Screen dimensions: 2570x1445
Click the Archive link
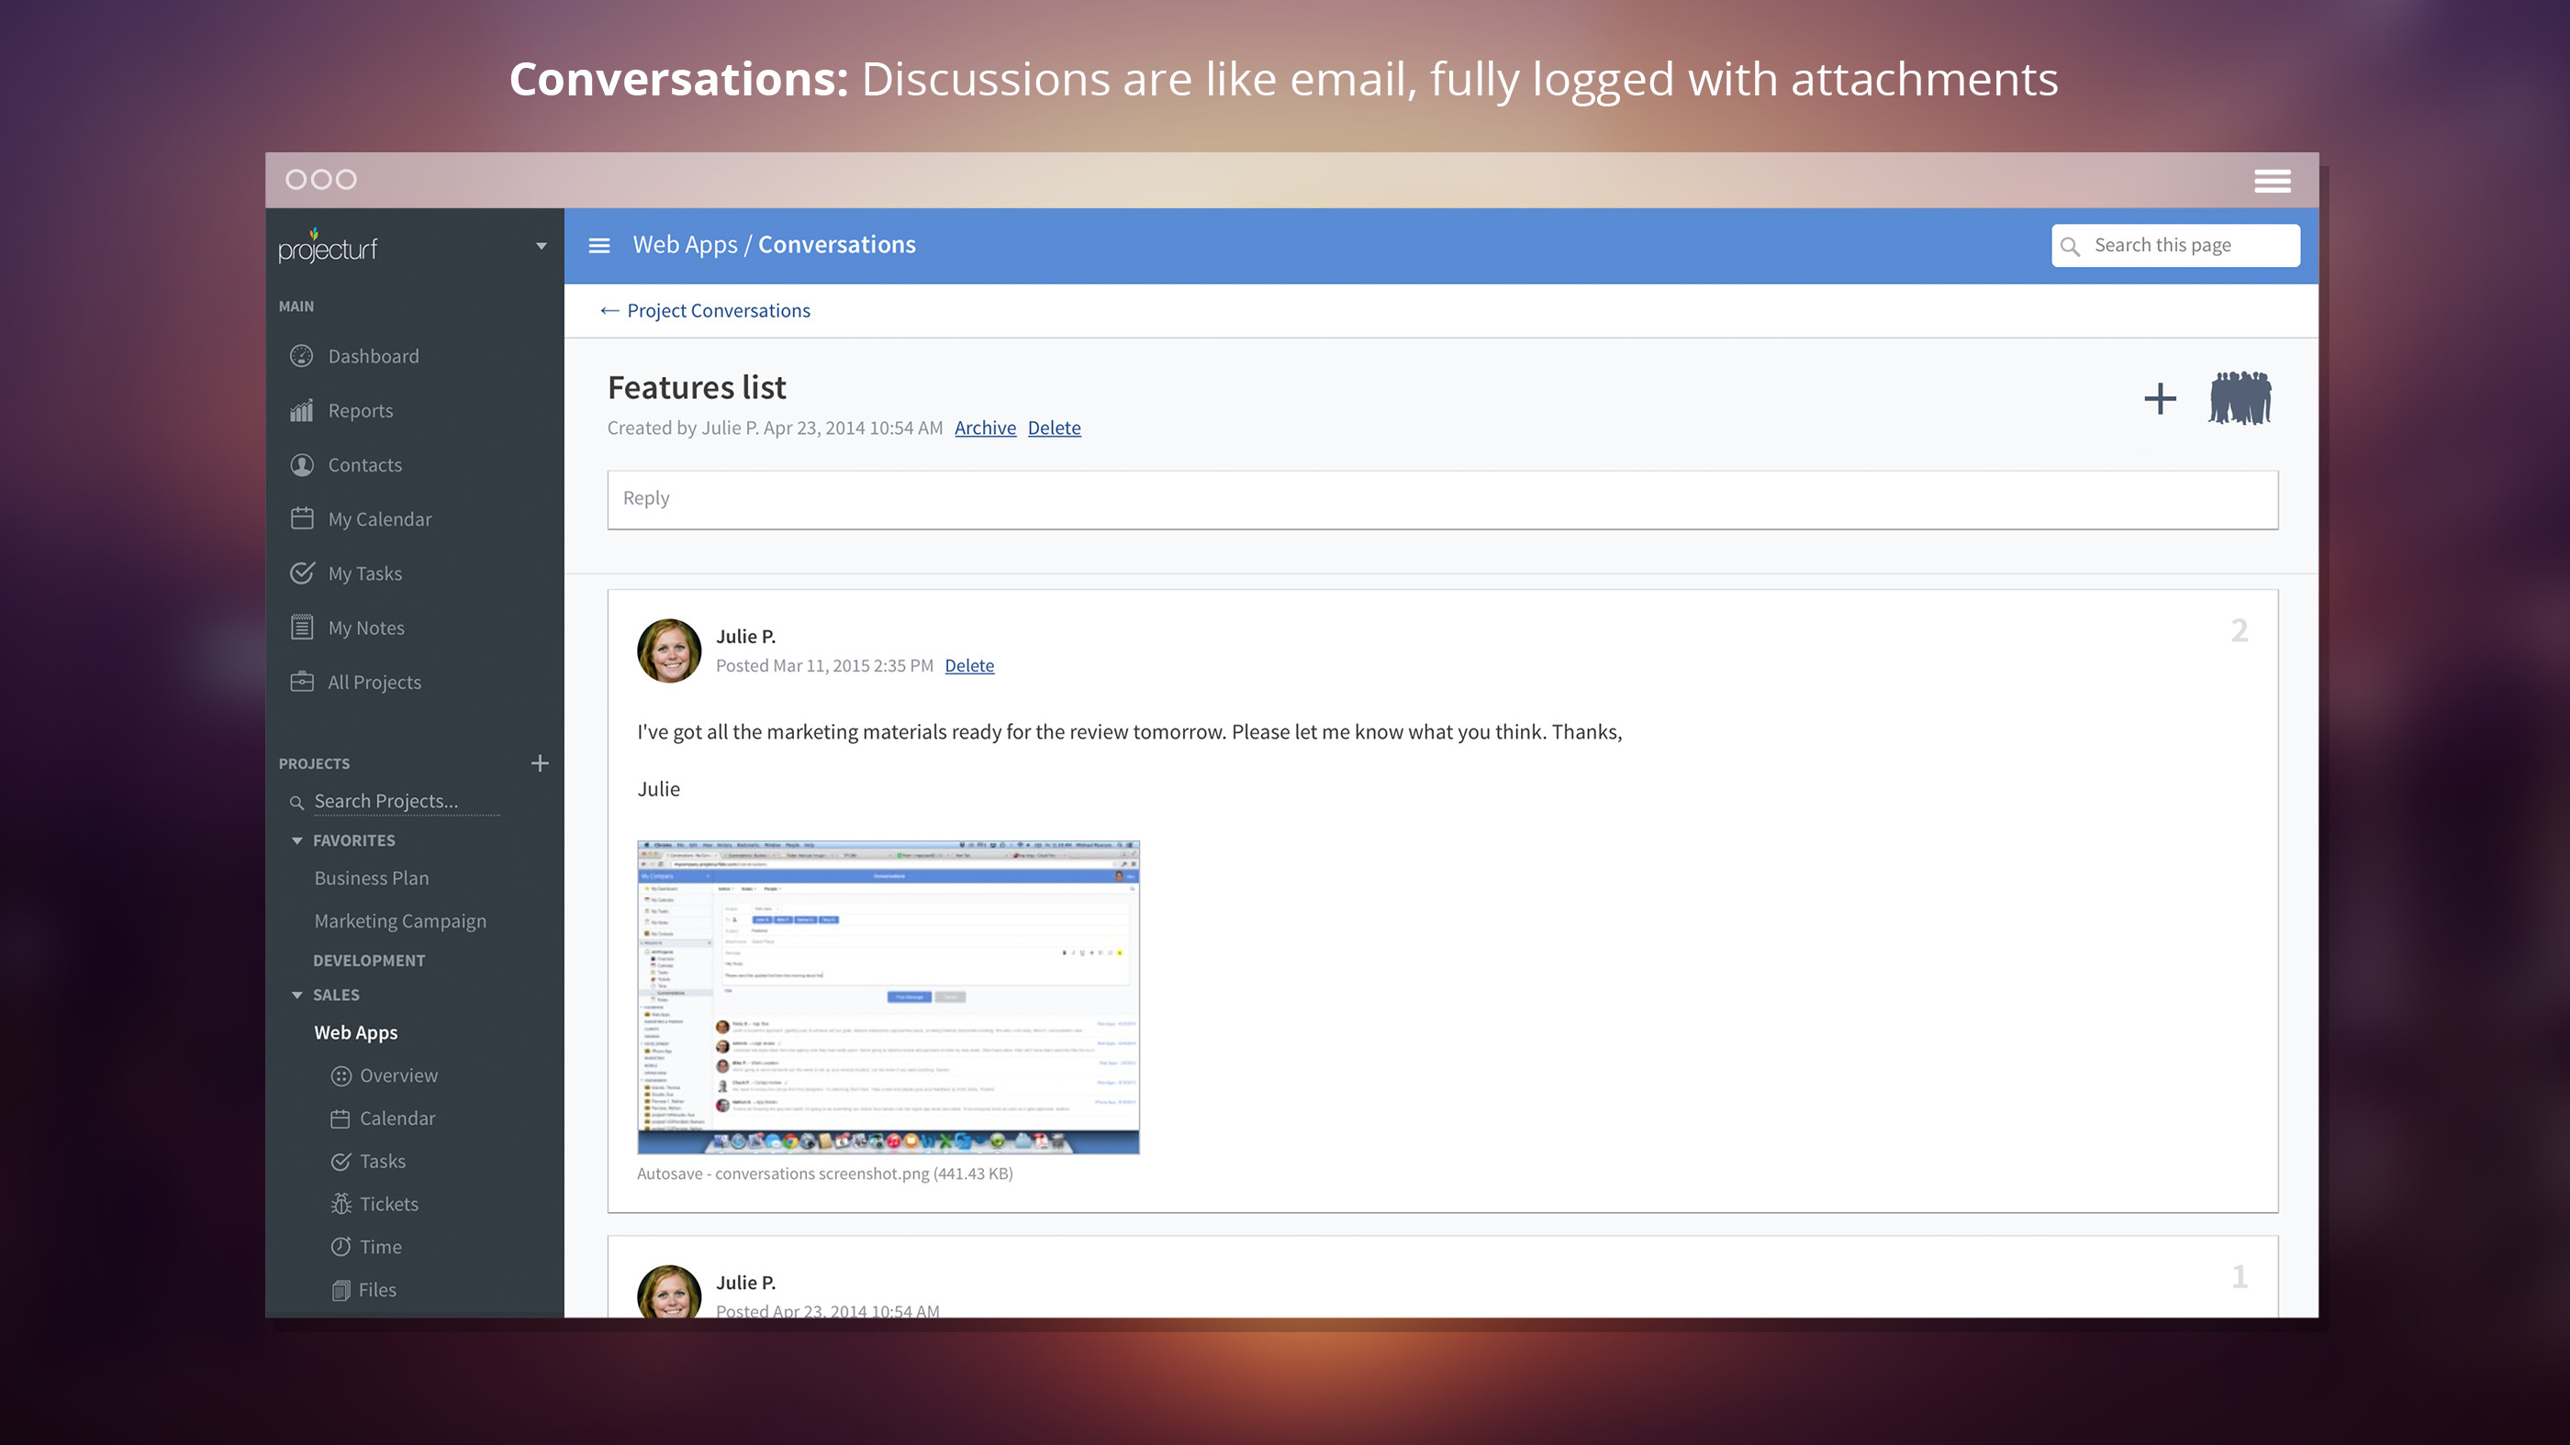985,428
